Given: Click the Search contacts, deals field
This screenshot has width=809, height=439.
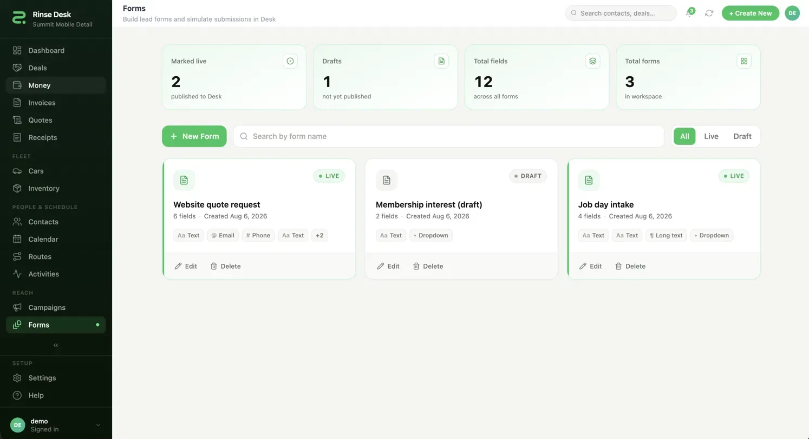Looking at the screenshot, I should [621, 13].
